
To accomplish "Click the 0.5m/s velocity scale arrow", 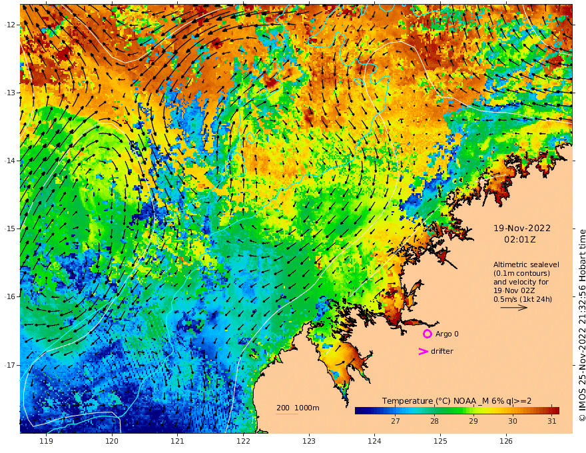I will [514, 308].
